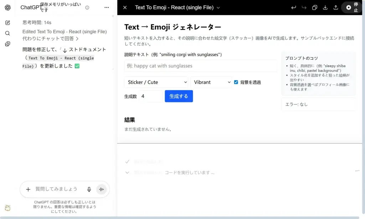Close the canvas with the X icon
The image size is (365, 219).
125,8
